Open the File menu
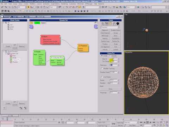 [2, 4]
